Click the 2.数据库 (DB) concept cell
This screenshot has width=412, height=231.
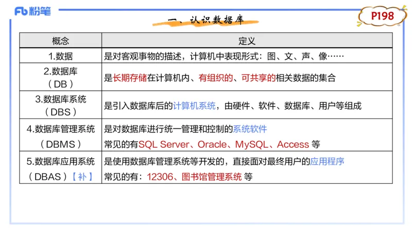coord(60,78)
